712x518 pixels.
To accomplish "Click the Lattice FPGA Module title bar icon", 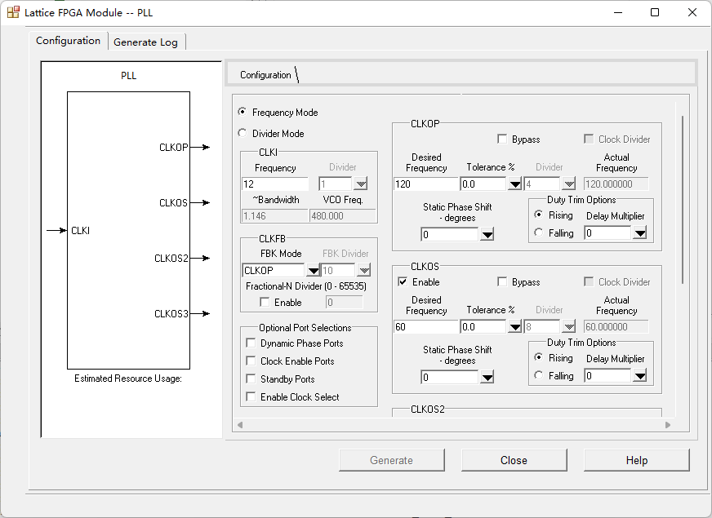I will (13, 12).
